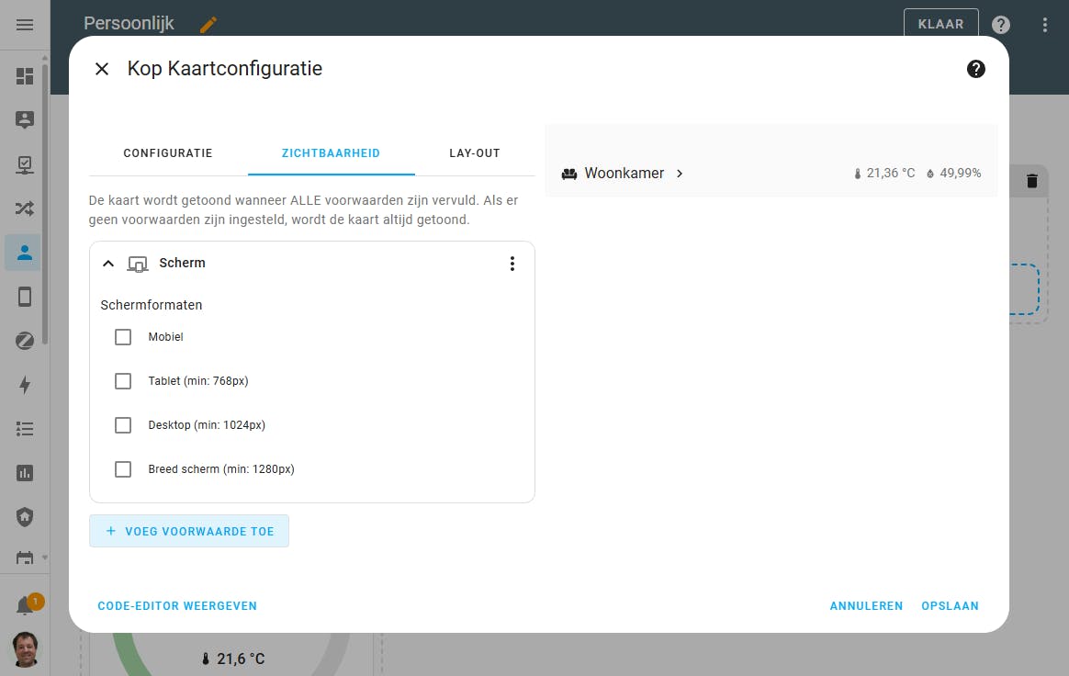
Task: Collapse the Scherm condition chevron
Action: [x=107, y=264]
